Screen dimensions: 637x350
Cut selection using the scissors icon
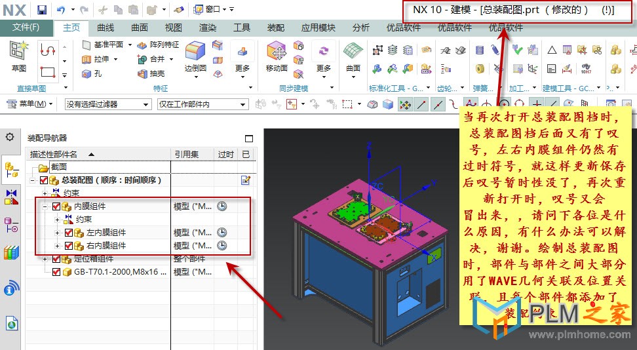click(103, 9)
